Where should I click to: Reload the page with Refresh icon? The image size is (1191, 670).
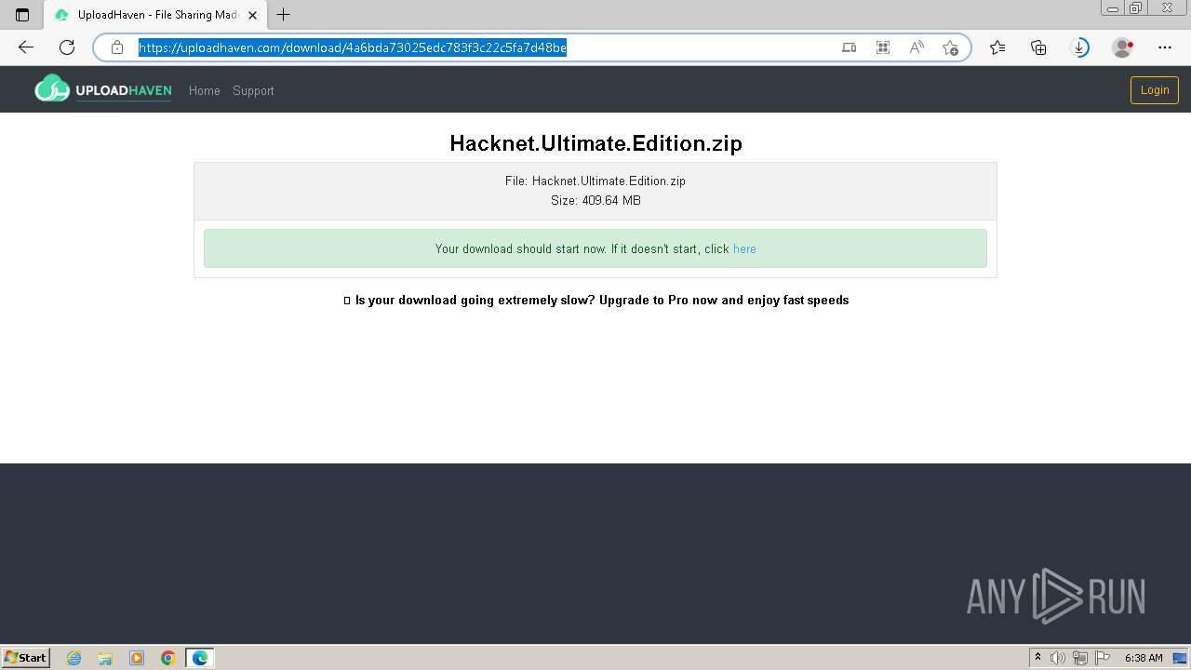[67, 47]
